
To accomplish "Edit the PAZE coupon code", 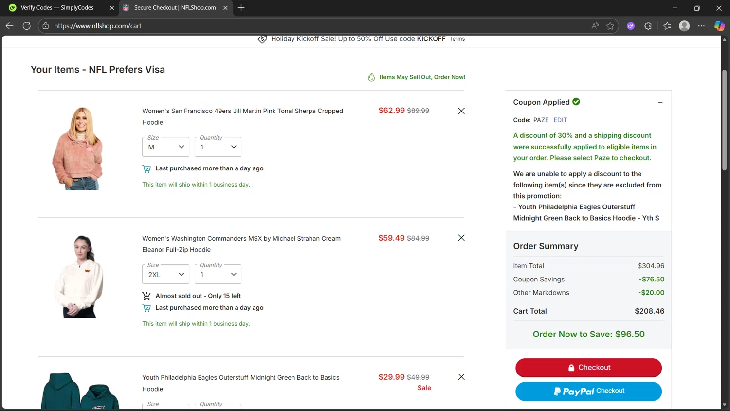I will [x=560, y=120].
